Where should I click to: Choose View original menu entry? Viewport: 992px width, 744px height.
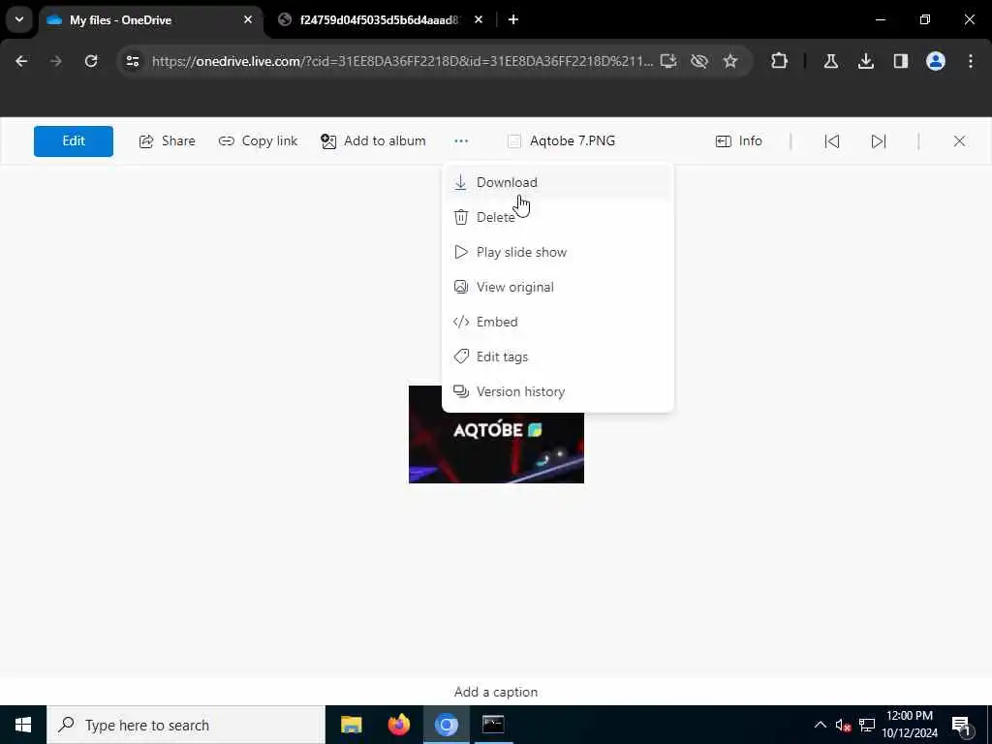pyautogui.click(x=557, y=287)
